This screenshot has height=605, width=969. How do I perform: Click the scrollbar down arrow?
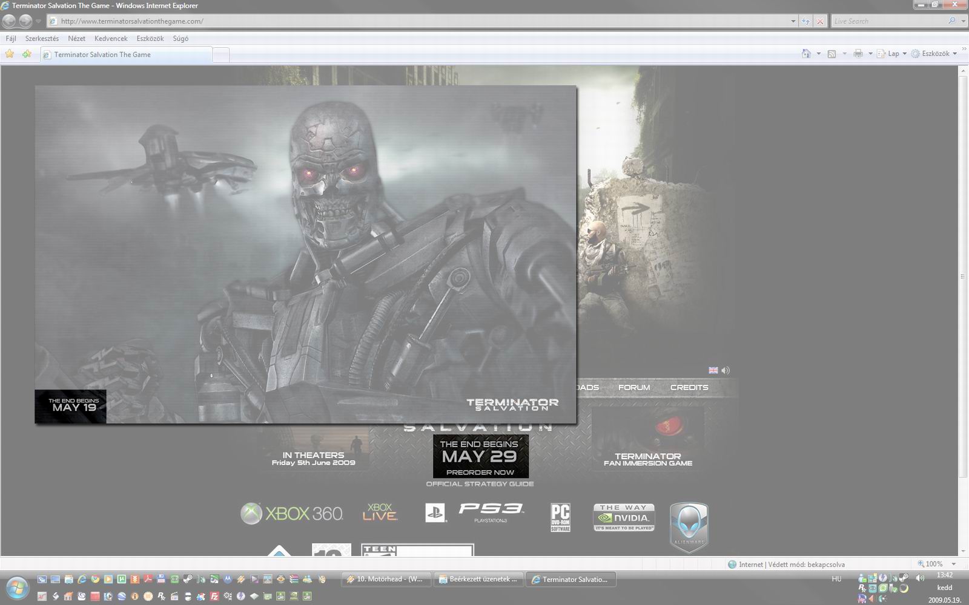(x=963, y=551)
